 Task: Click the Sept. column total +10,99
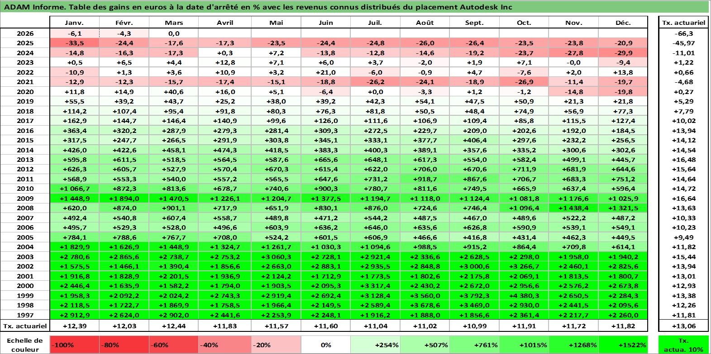[474, 326]
